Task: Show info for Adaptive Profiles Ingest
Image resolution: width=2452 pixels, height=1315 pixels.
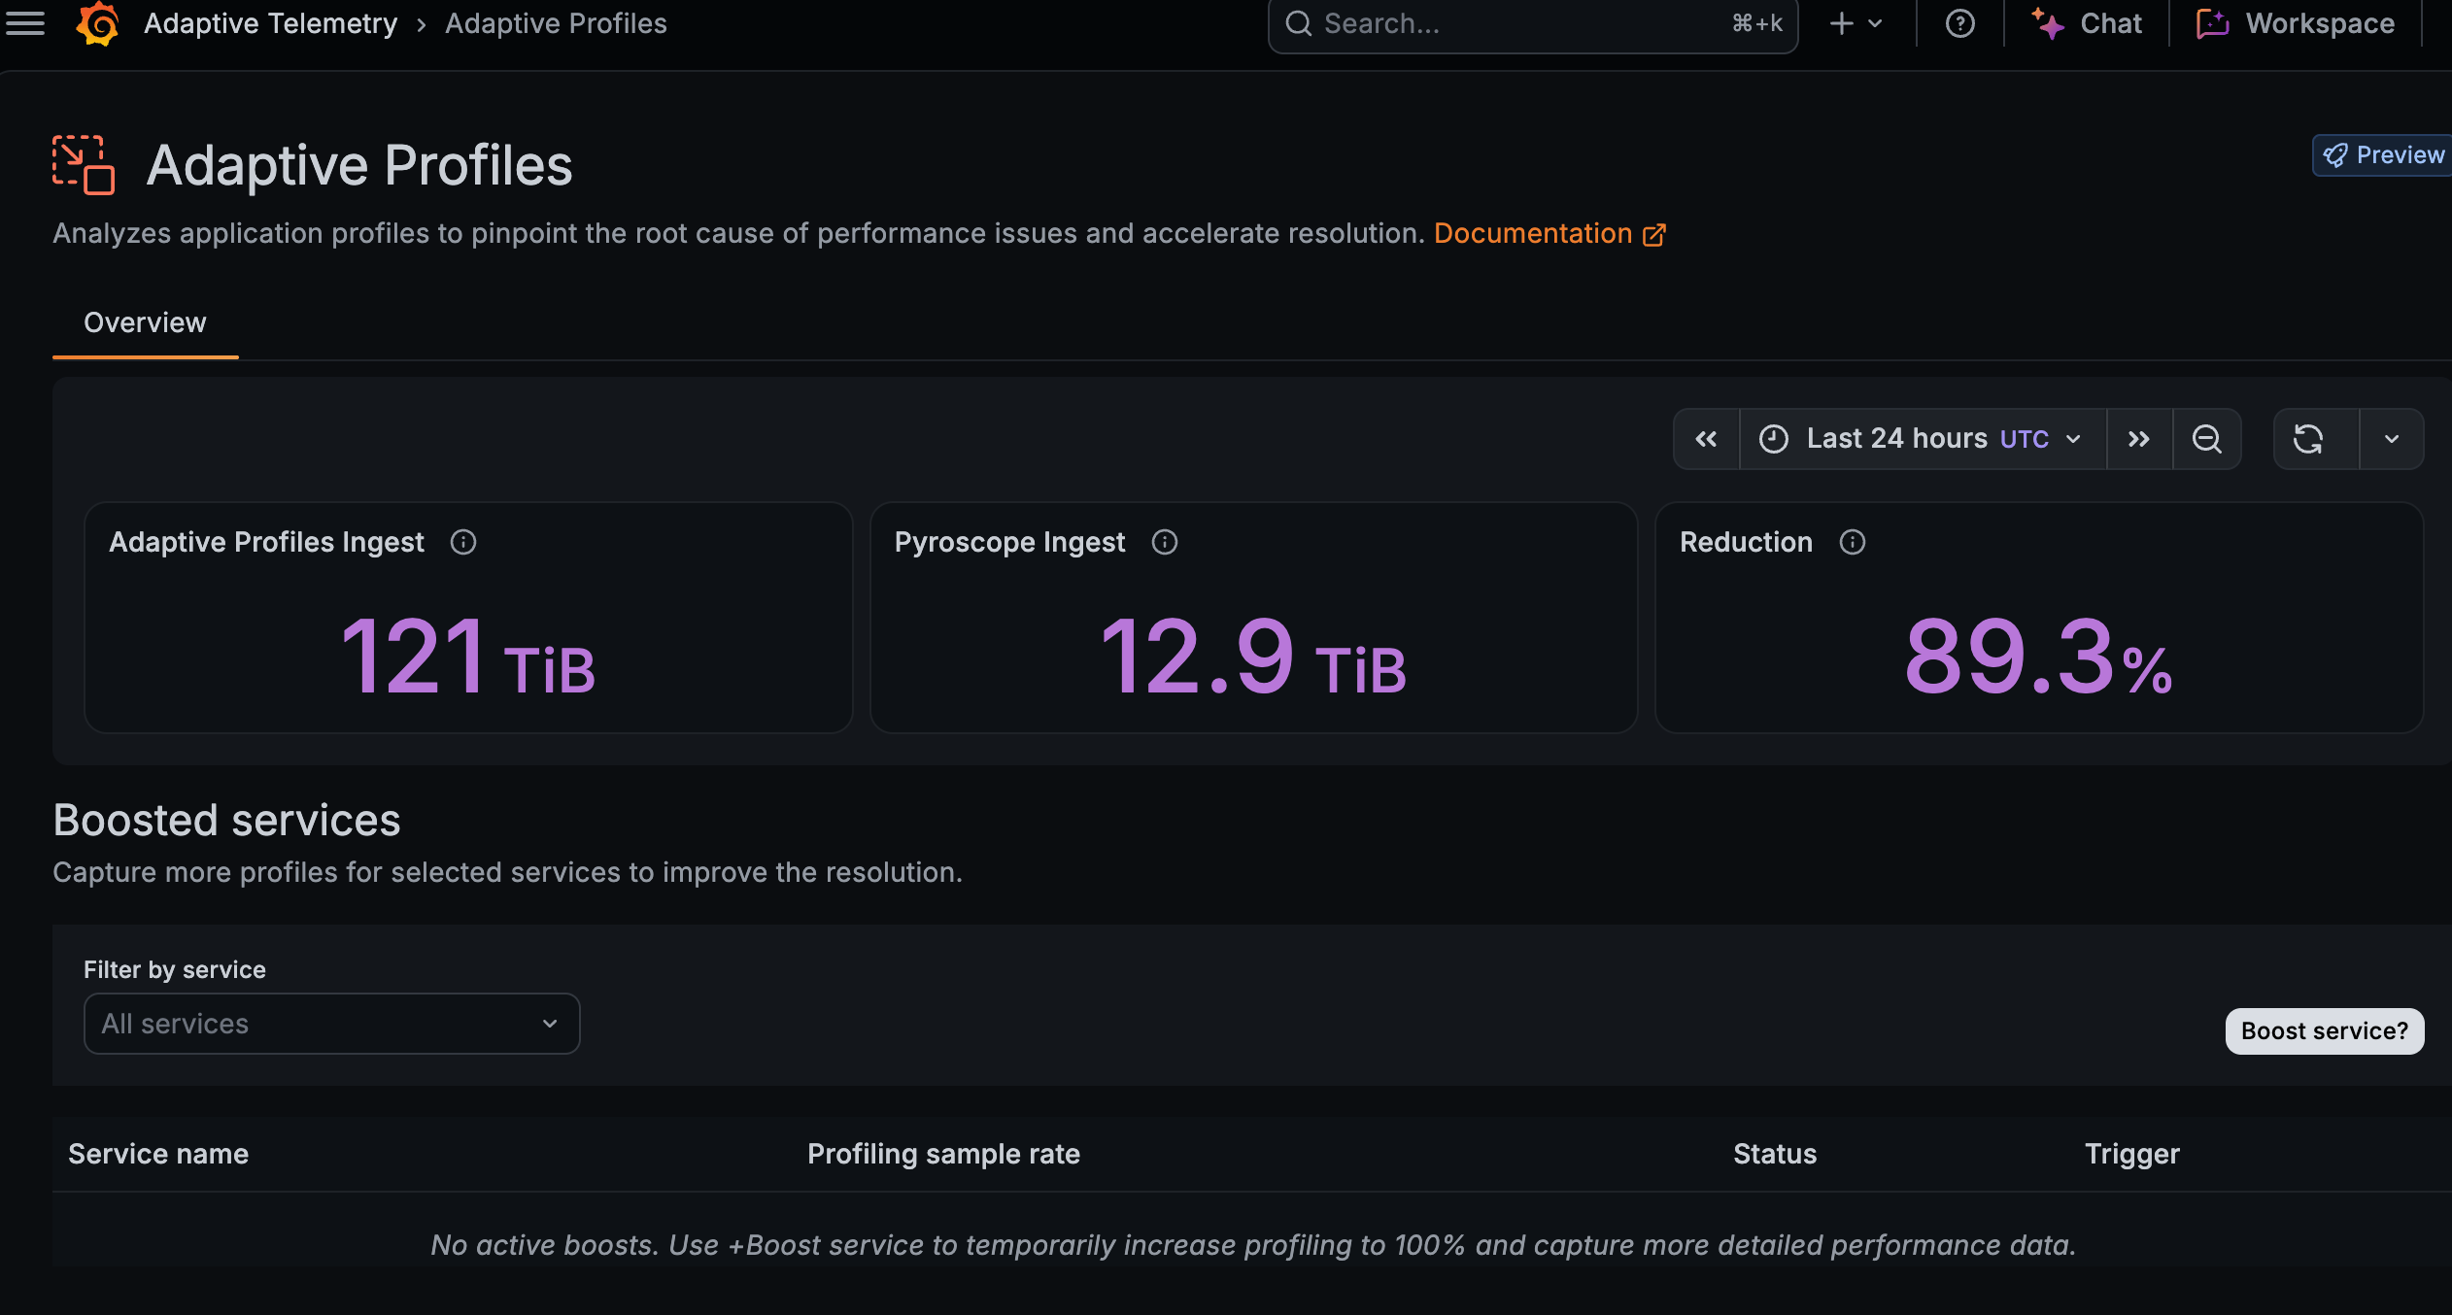Action: (x=463, y=542)
